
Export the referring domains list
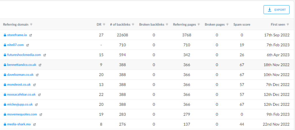(x=276, y=10)
